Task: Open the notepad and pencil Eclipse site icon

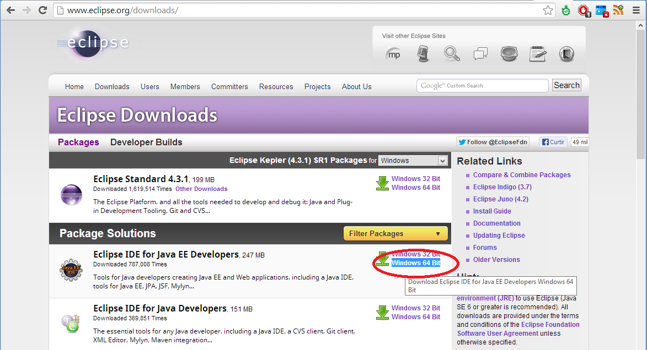Action: point(538,54)
